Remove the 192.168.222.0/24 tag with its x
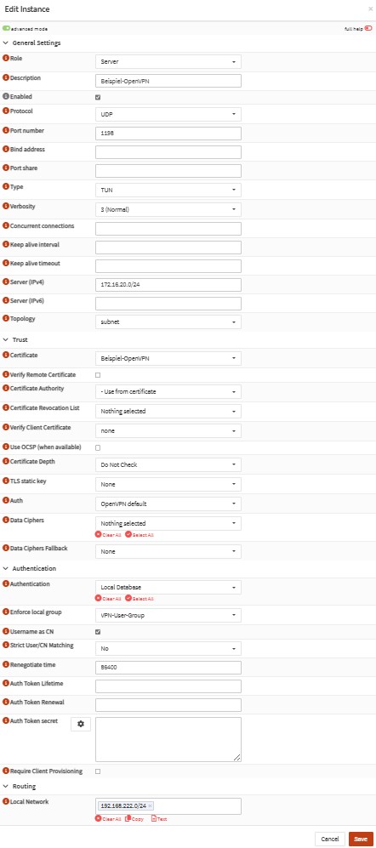Image resolution: width=376 pixels, height=848 pixels. (150, 805)
